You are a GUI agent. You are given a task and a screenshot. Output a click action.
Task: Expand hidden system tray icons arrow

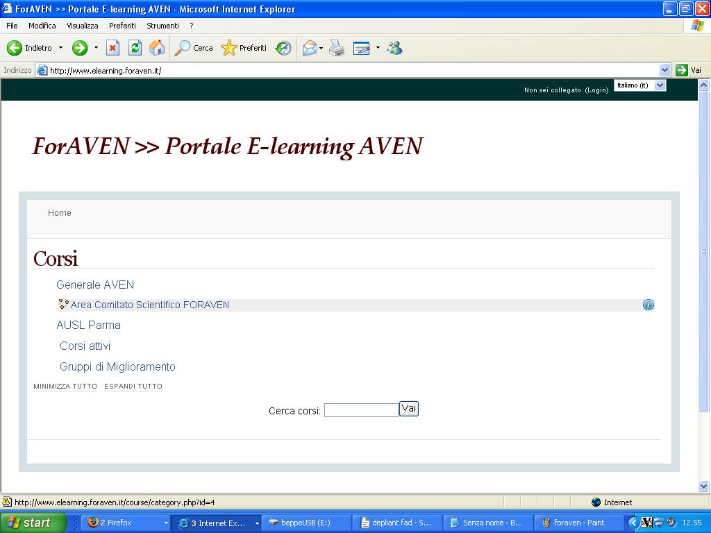tap(633, 523)
